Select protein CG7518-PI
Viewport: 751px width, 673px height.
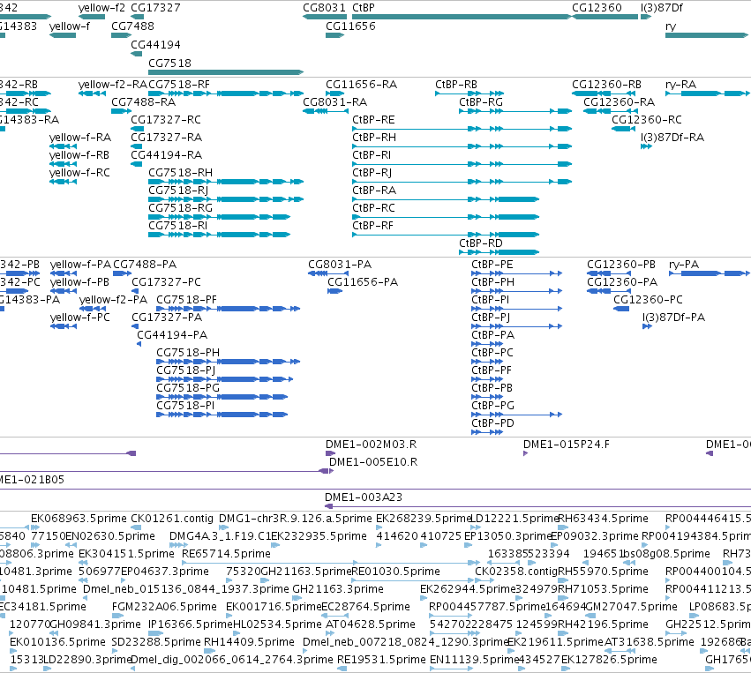coord(222,415)
